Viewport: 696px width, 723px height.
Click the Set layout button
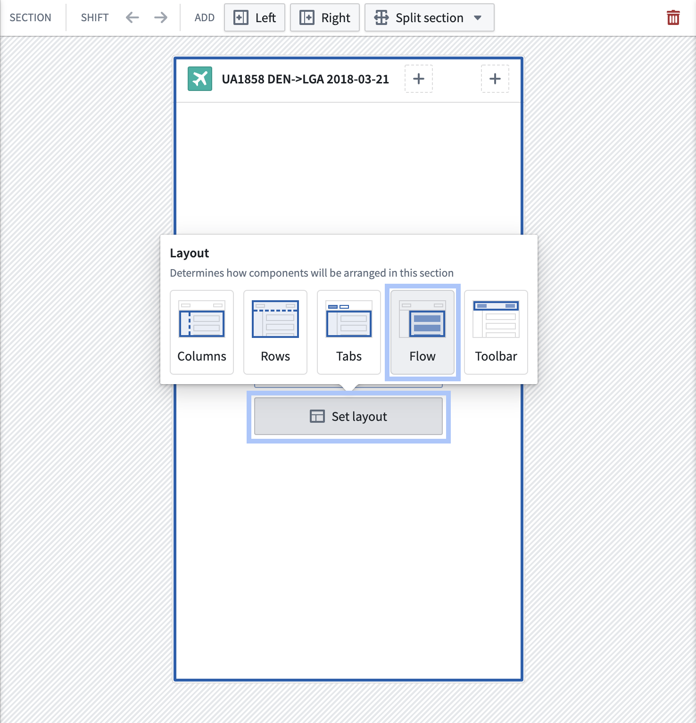(x=348, y=416)
